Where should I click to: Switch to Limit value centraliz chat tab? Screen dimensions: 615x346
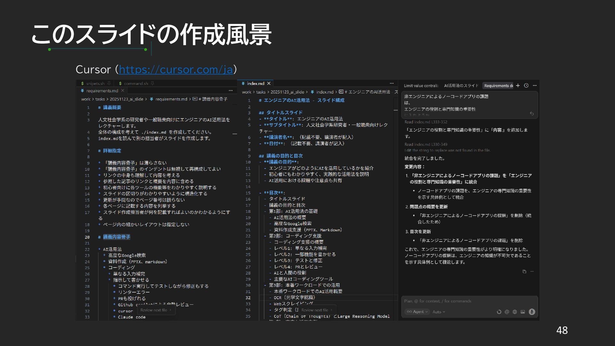point(421,86)
